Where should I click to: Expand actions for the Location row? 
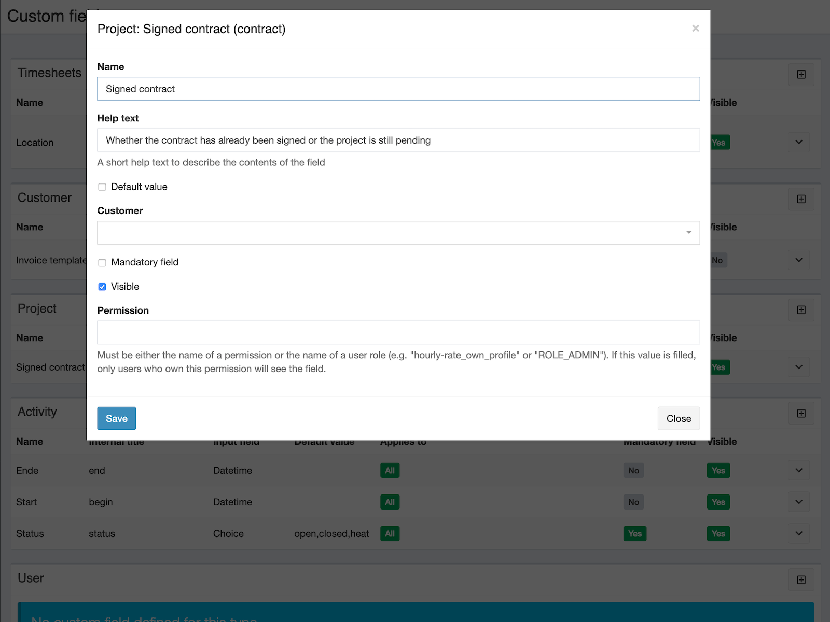coord(799,142)
